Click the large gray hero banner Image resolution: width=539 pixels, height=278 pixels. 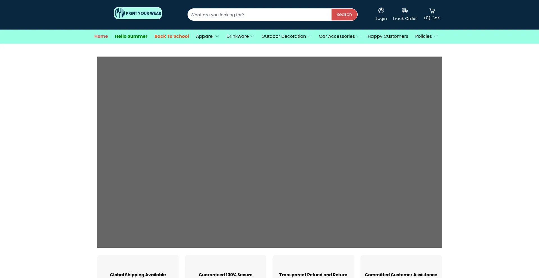pos(269,152)
